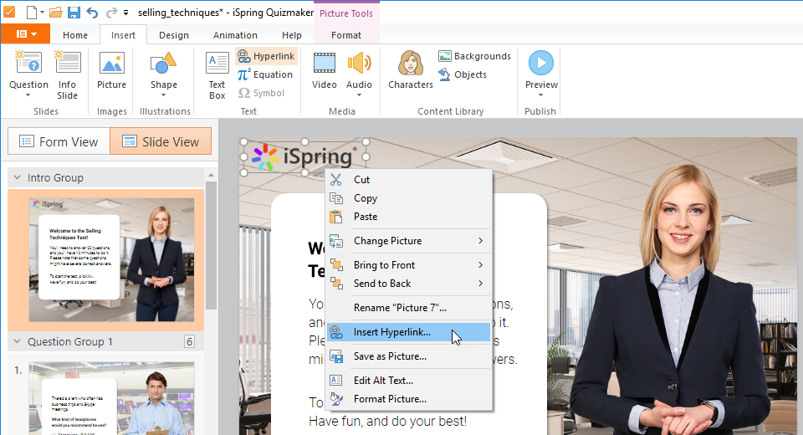Choose Edit Alt Text in context menu

click(409, 380)
